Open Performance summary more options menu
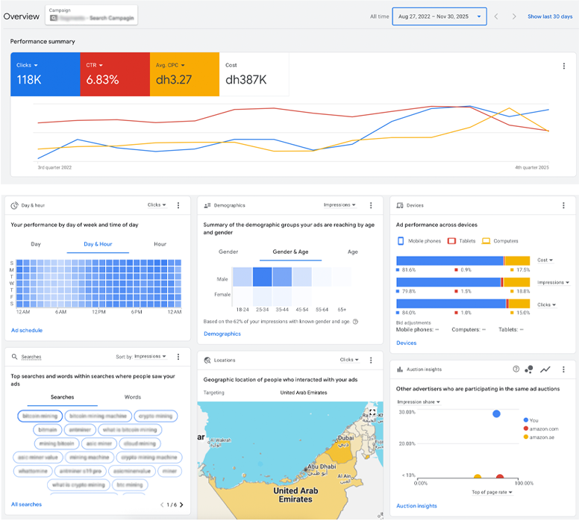Image resolution: width=579 pixels, height=530 pixels. pyautogui.click(x=563, y=66)
